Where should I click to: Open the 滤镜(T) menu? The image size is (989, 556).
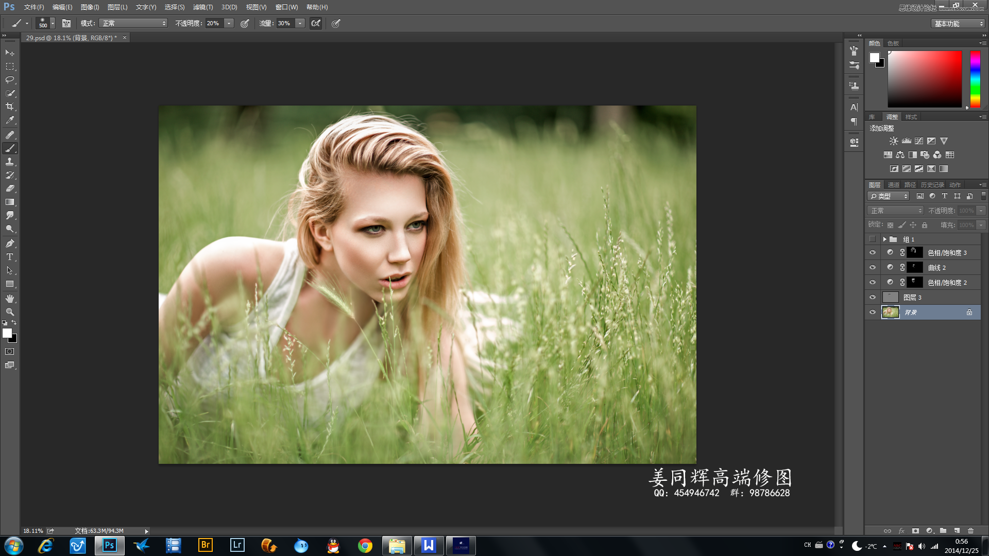click(x=202, y=7)
